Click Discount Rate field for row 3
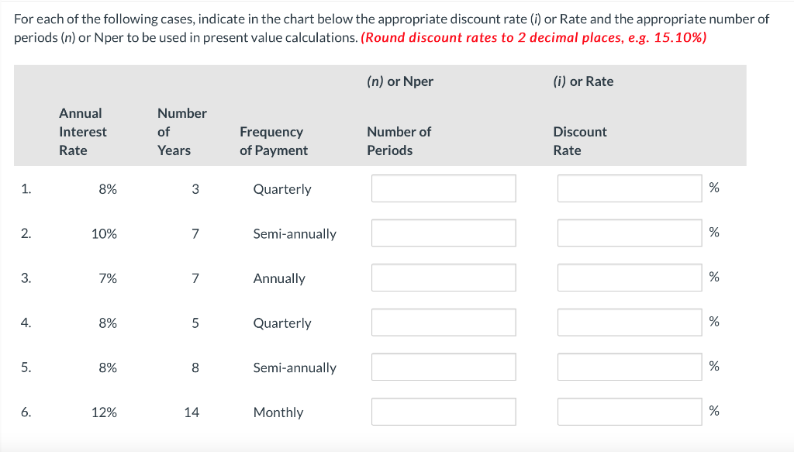This screenshot has width=794, height=452. (x=630, y=278)
